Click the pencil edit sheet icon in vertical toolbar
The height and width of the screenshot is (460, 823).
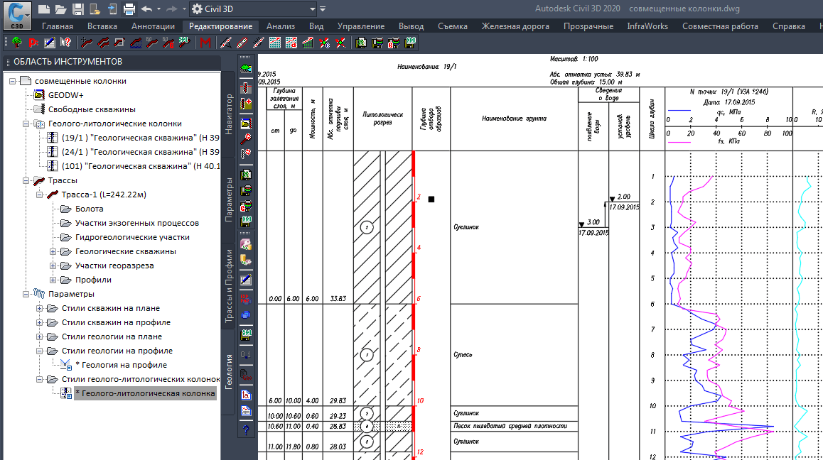point(246,280)
